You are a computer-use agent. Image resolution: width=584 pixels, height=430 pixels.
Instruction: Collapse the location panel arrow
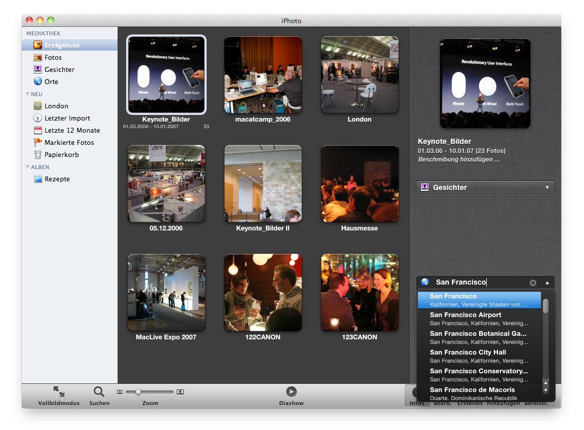(x=547, y=283)
